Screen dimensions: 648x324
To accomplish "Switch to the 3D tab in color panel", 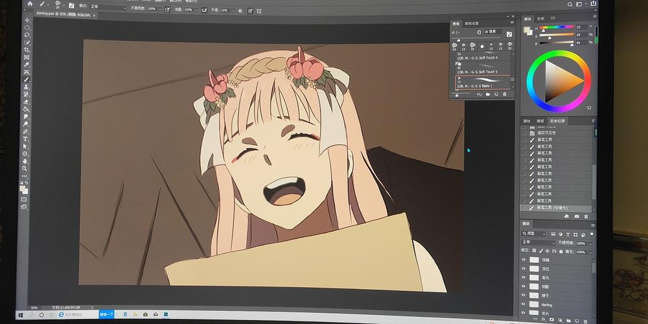I will (553, 19).
